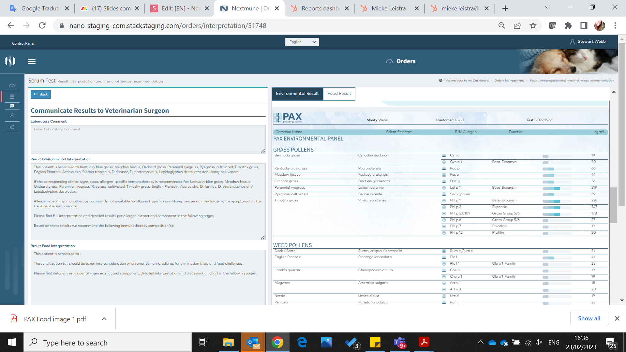This screenshot has width=626, height=352.
Task: Open the Chrome extensions puzzle icon
Action: pos(568,26)
